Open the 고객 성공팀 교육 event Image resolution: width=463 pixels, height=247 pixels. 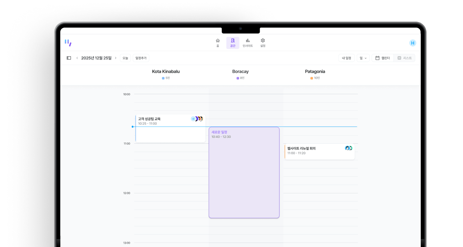coord(170,128)
